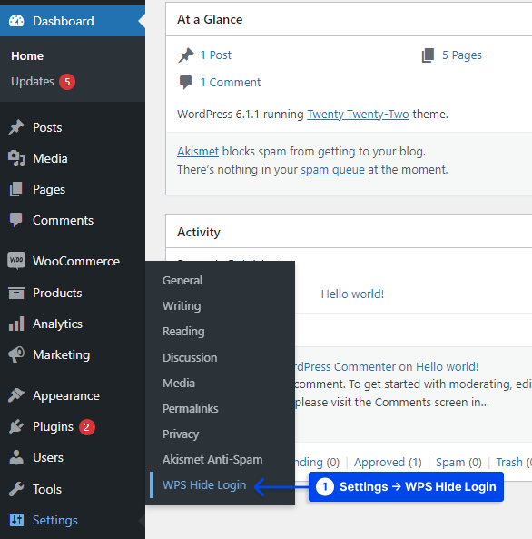This screenshot has height=539, width=532.
Task: Open the spam queue link
Action: [x=332, y=170]
